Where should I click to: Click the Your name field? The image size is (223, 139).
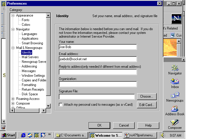tap(98, 47)
